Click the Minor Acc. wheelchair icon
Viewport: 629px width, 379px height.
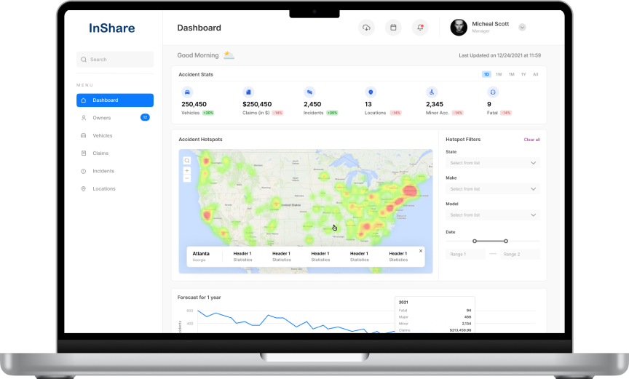432,92
